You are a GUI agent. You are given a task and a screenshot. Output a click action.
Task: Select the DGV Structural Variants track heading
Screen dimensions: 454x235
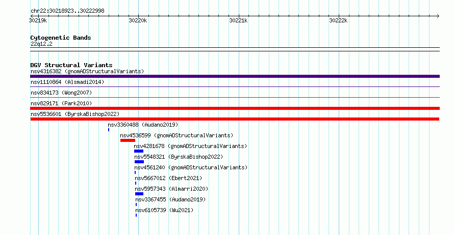(71, 65)
